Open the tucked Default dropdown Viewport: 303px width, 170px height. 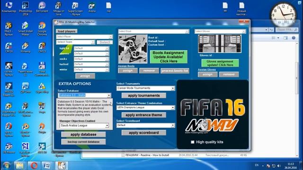pos(107,64)
